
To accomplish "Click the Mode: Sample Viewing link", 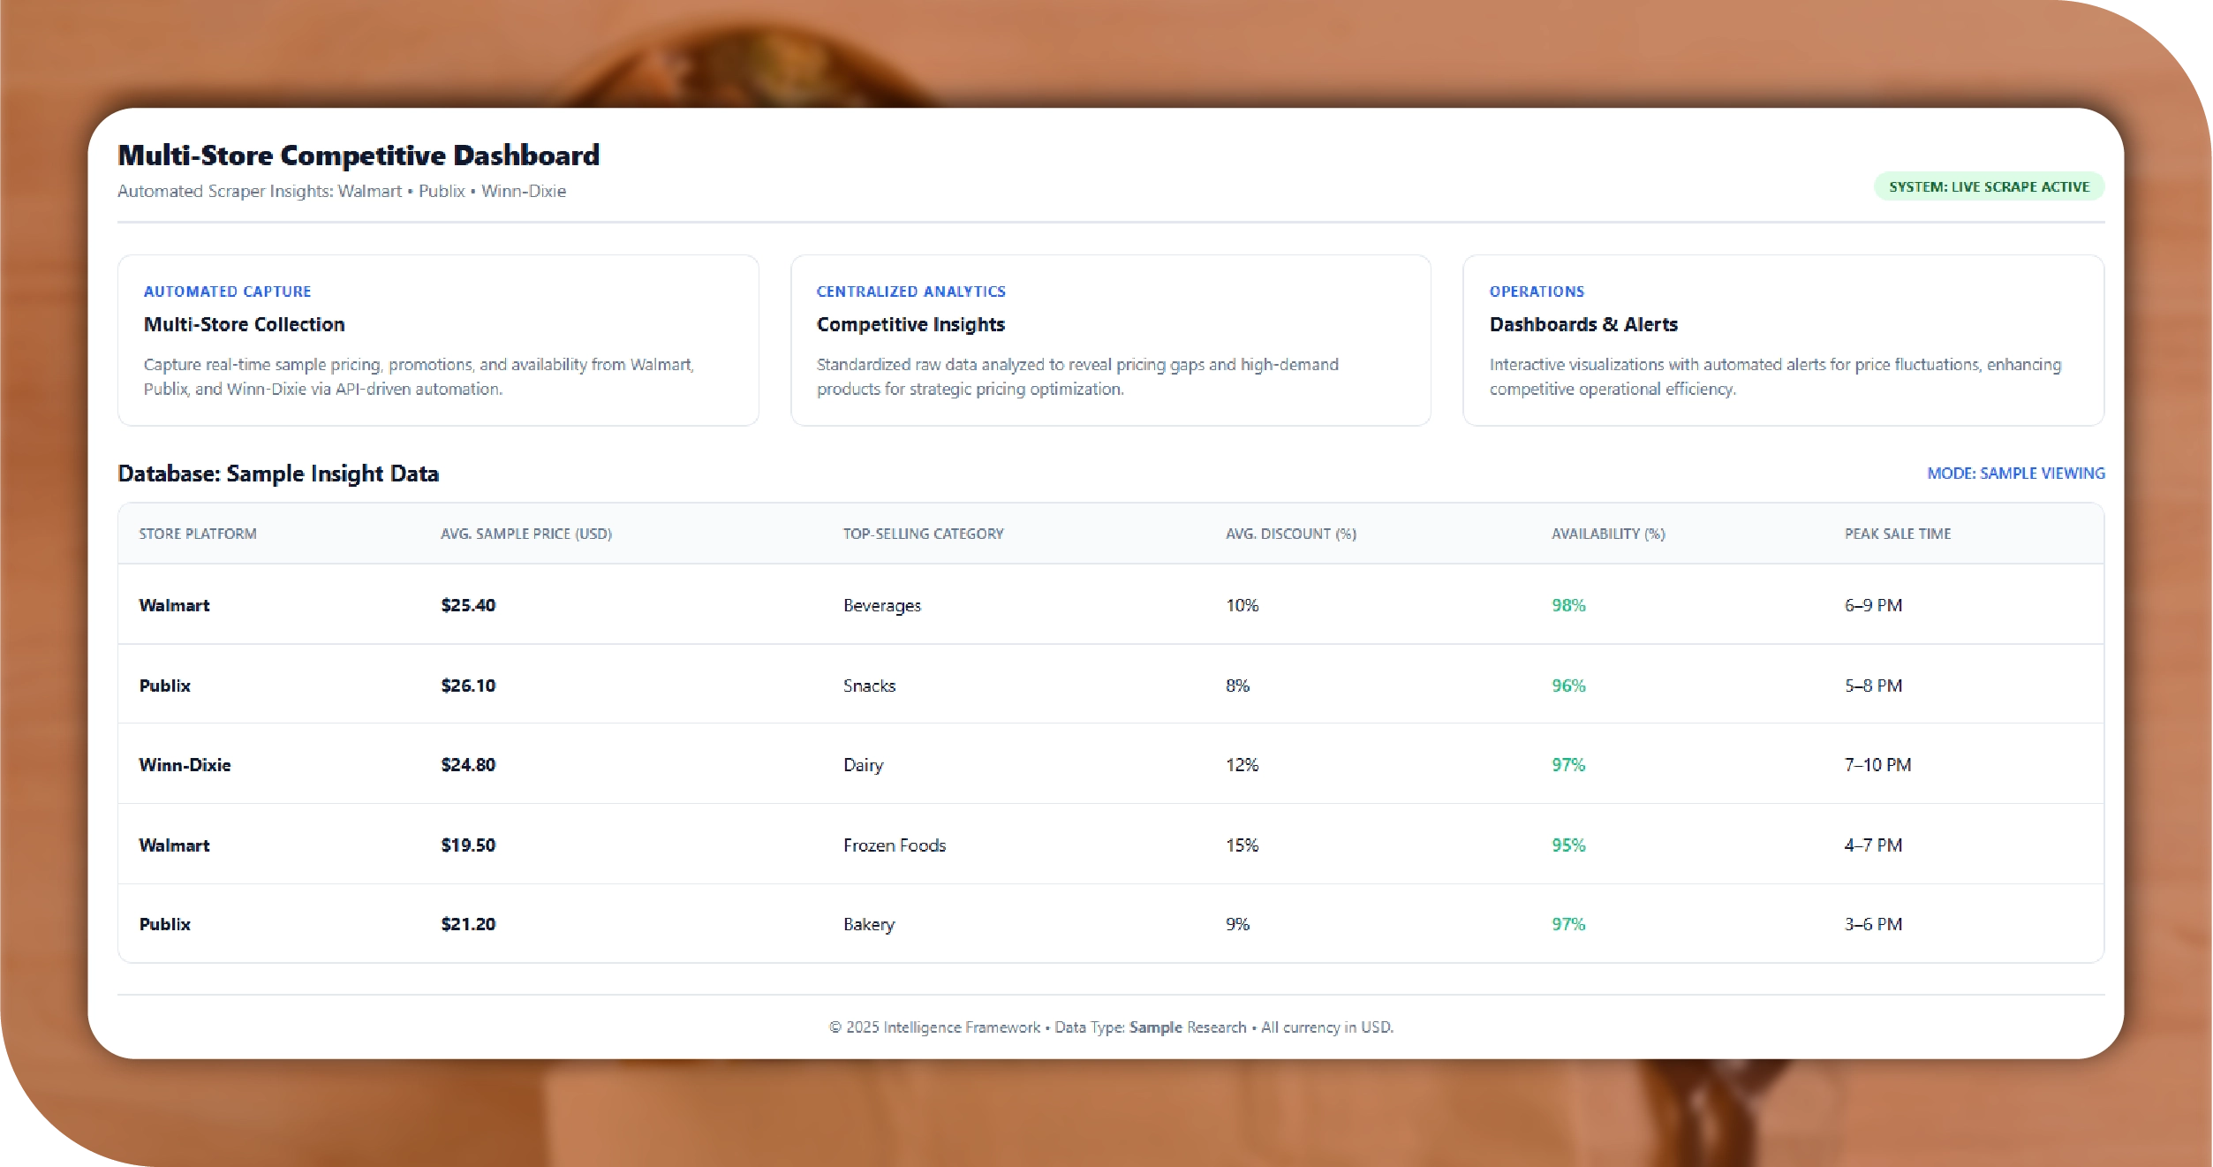I will (2014, 474).
